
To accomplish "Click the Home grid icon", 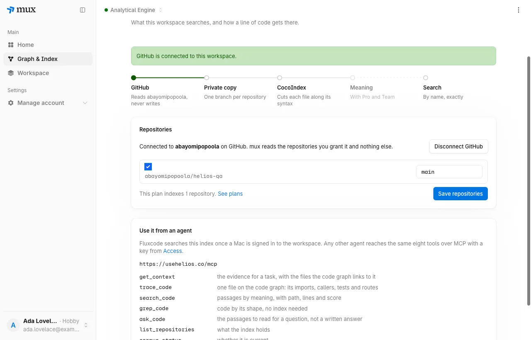I will coord(11,45).
